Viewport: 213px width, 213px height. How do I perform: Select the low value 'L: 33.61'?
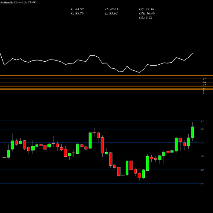[x=111, y=14]
